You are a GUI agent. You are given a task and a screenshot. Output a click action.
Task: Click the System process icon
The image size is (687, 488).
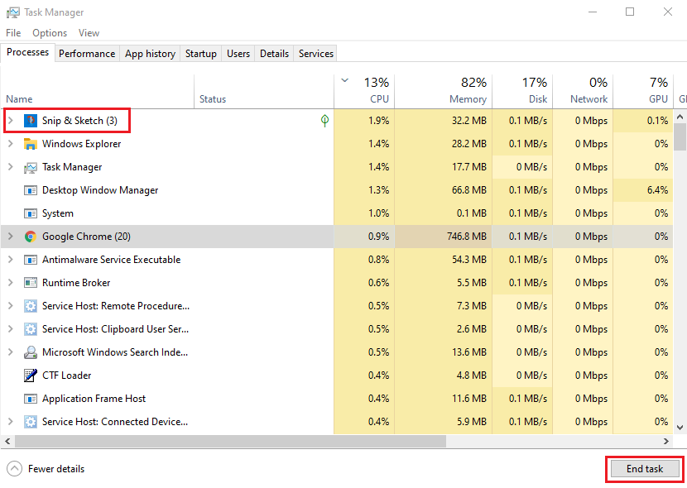(31, 213)
